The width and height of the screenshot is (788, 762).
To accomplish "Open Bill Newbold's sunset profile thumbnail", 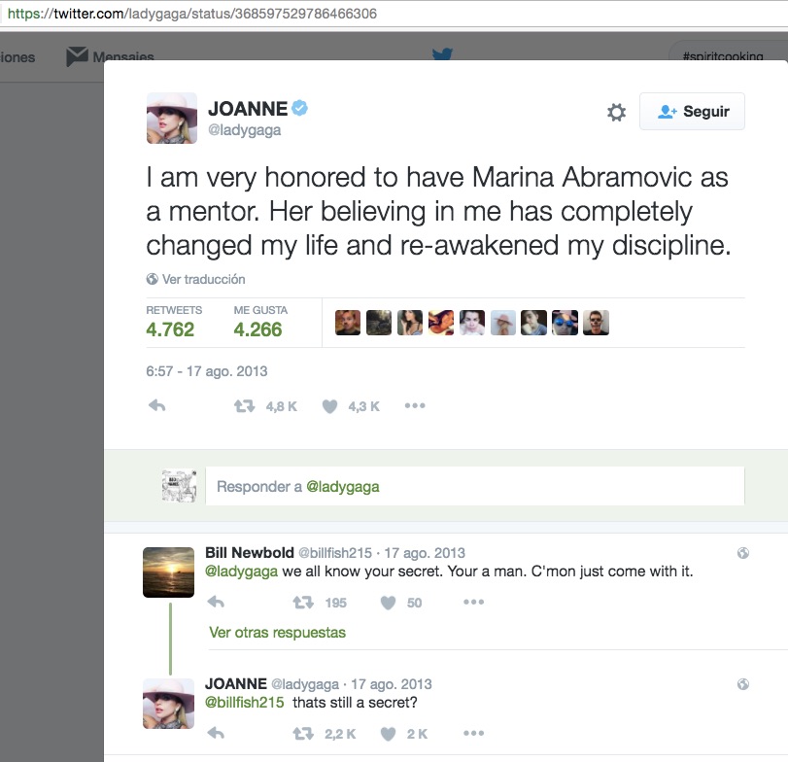I will coord(168,572).
